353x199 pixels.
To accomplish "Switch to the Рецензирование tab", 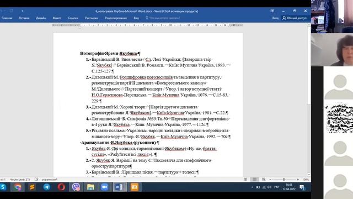I will point(116,18).
